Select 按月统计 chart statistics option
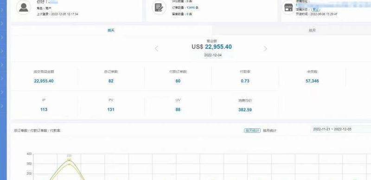Image resolution: width=371 pixels, height=180 pixels. [x=269, y=131]
